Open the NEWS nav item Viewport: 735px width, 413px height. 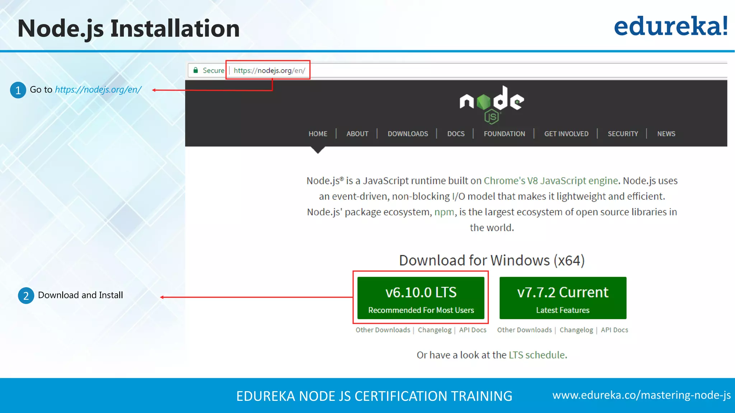[666, 134]
